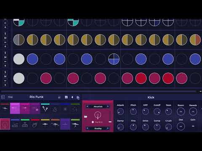Select the highlighted purple cymbal pad
The image size is (202, 151).
(65, 124)
